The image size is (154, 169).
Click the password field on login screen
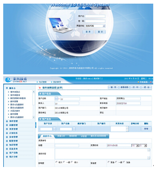point(95,21)
